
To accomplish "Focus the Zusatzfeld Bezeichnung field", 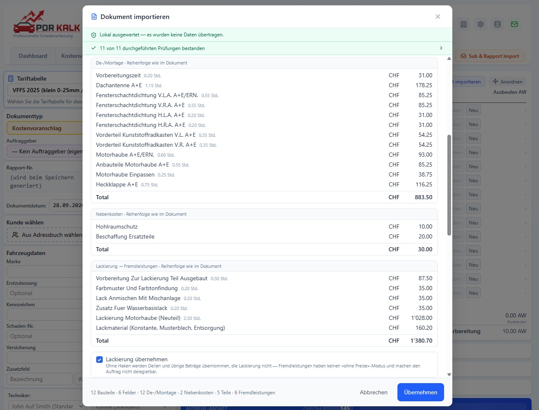I will [x=40, y=379].
